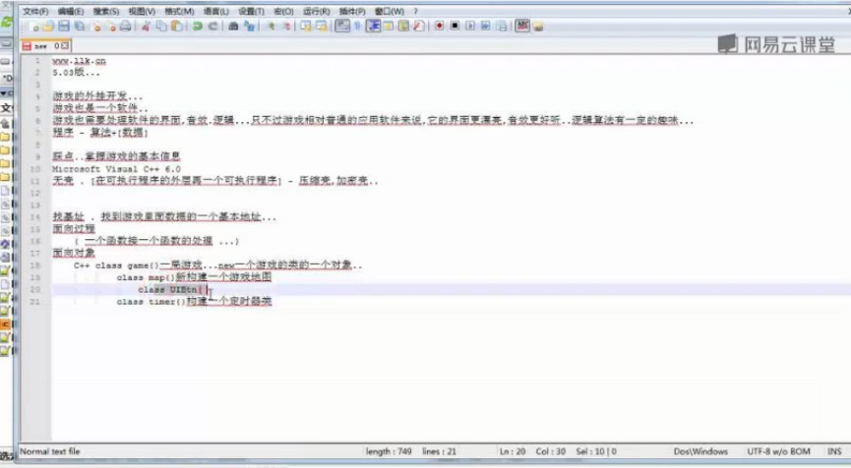The width and height of the screenshot is (851, 468).
Task: Open the Replace dialog toolbar icon
Action: [249, 26]
